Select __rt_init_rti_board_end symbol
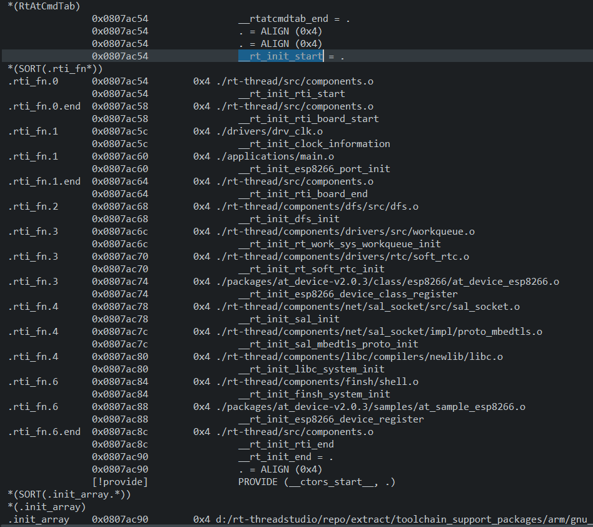 click(303, 193)
